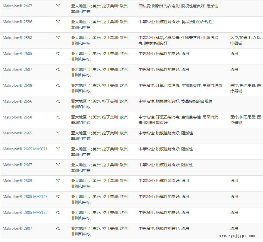Click the 食品接触的合规性 features cell for Makrolon 2556
This screenshot has height=242, width=263.
pos(197,22)
